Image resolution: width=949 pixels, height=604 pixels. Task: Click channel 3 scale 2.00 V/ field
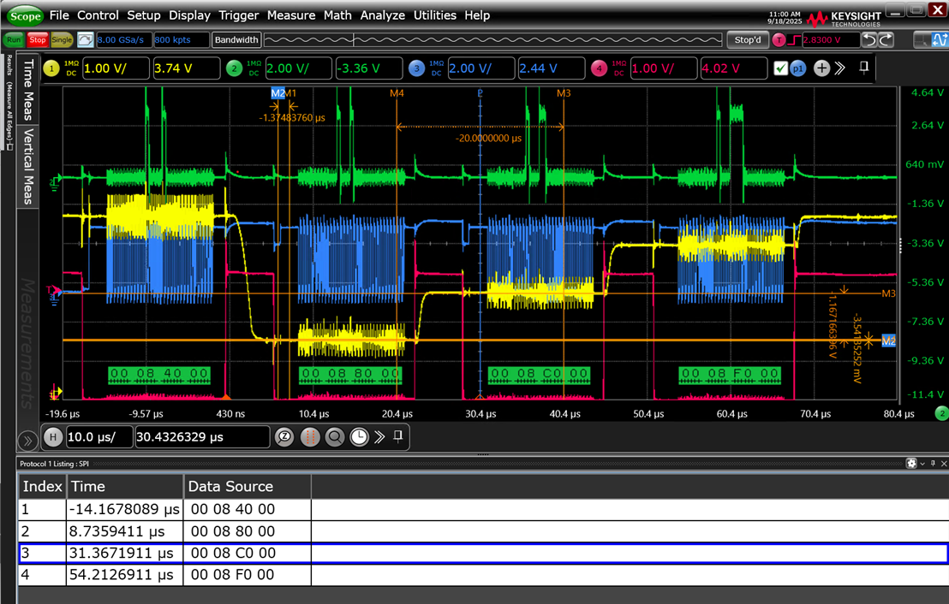(481, 68)
